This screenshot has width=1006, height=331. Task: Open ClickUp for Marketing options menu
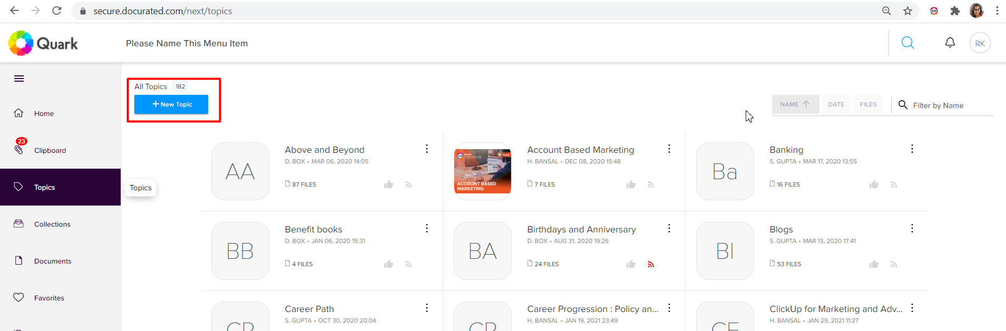pyautogui.click(x=912, y=308)
